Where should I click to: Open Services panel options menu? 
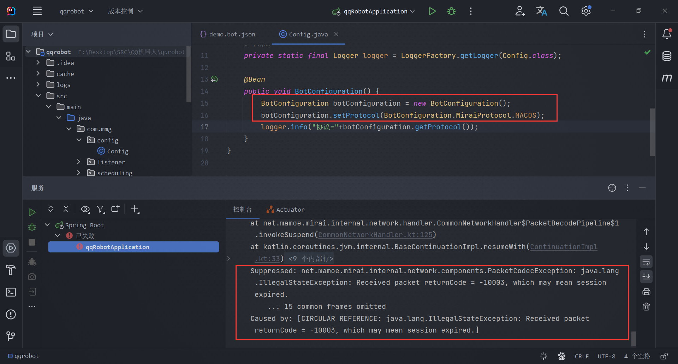click(x=627, y=188)
